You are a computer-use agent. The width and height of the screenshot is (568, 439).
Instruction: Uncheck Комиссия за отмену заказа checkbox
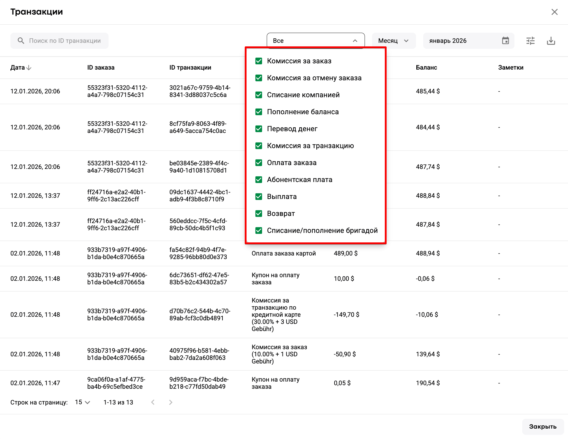point(259,78)
